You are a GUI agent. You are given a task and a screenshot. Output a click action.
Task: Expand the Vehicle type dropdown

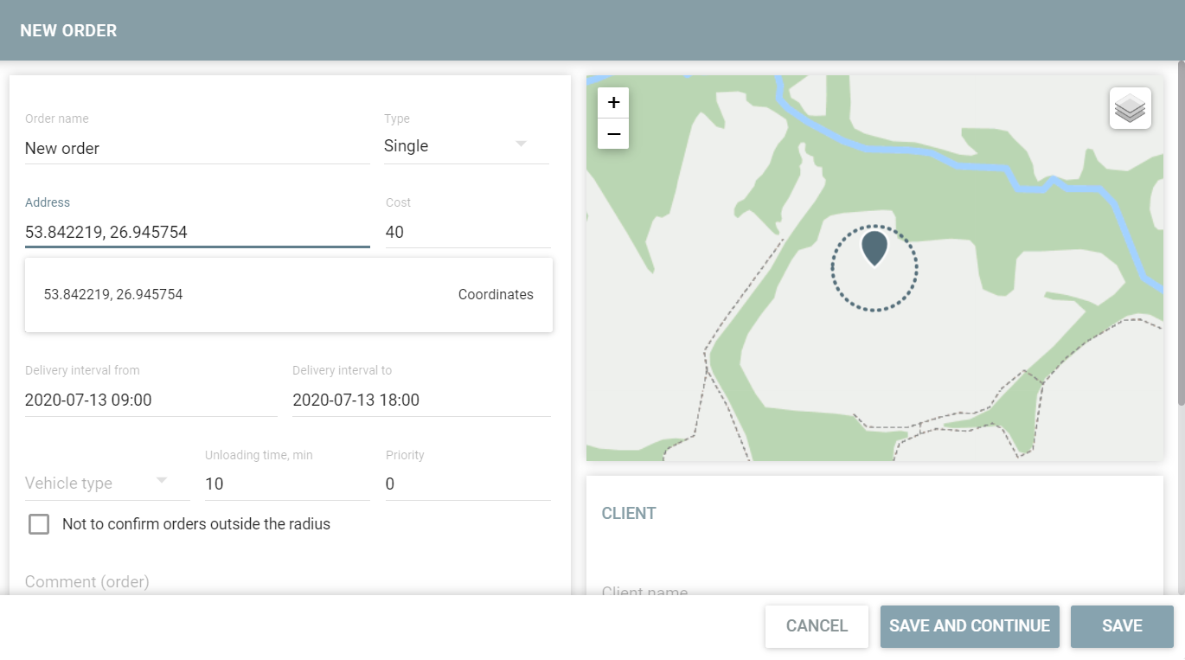106,483
